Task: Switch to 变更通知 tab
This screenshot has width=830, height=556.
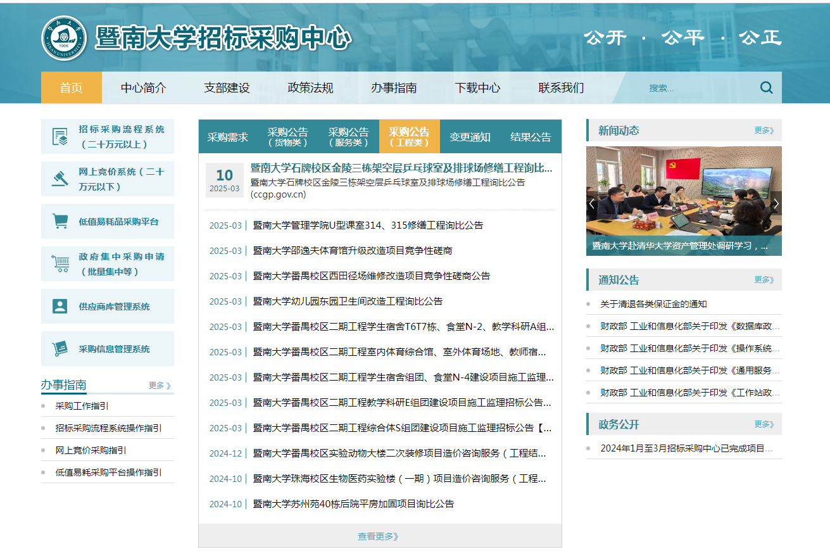Action: tap(470, 137)
